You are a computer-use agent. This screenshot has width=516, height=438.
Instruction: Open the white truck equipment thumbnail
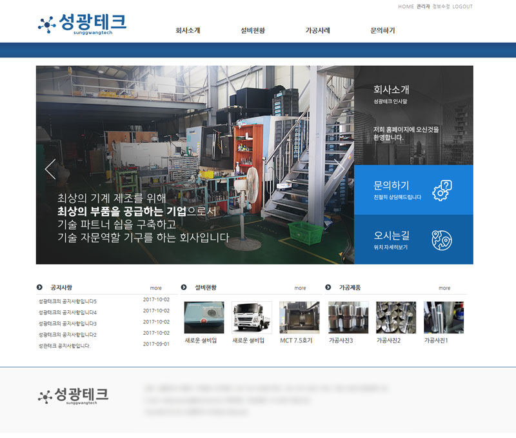252,317
